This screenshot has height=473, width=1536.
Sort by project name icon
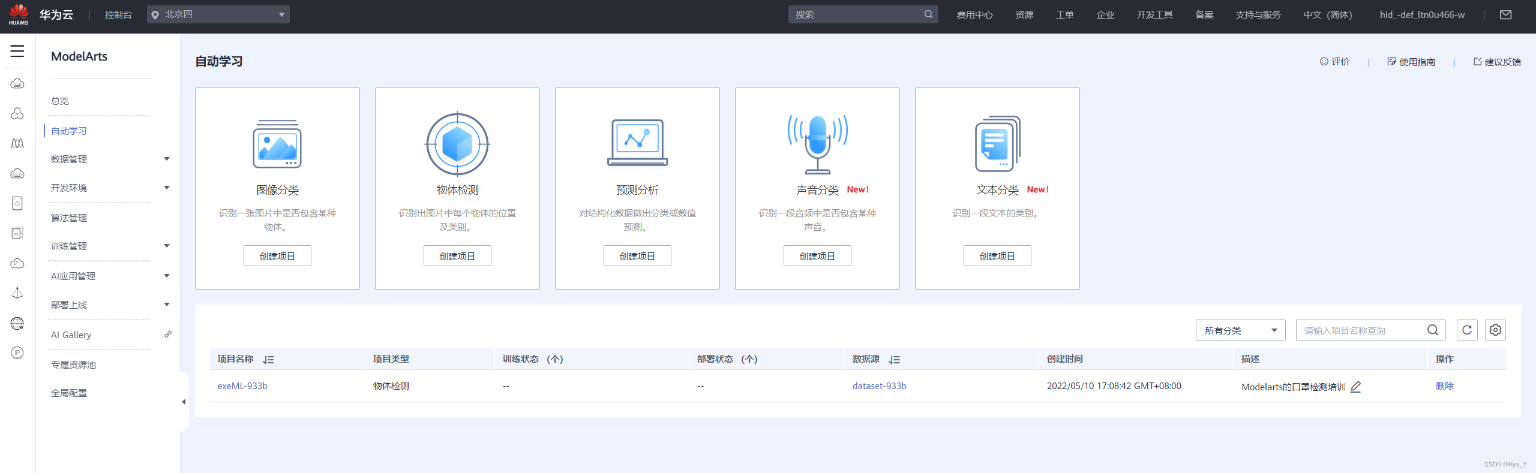pos(268,360)
